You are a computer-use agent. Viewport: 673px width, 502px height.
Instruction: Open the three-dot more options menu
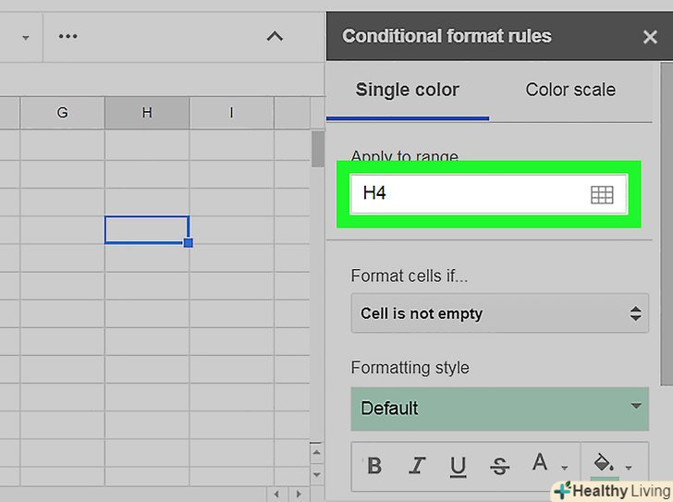pyautogui.click(x=67, y=37)
